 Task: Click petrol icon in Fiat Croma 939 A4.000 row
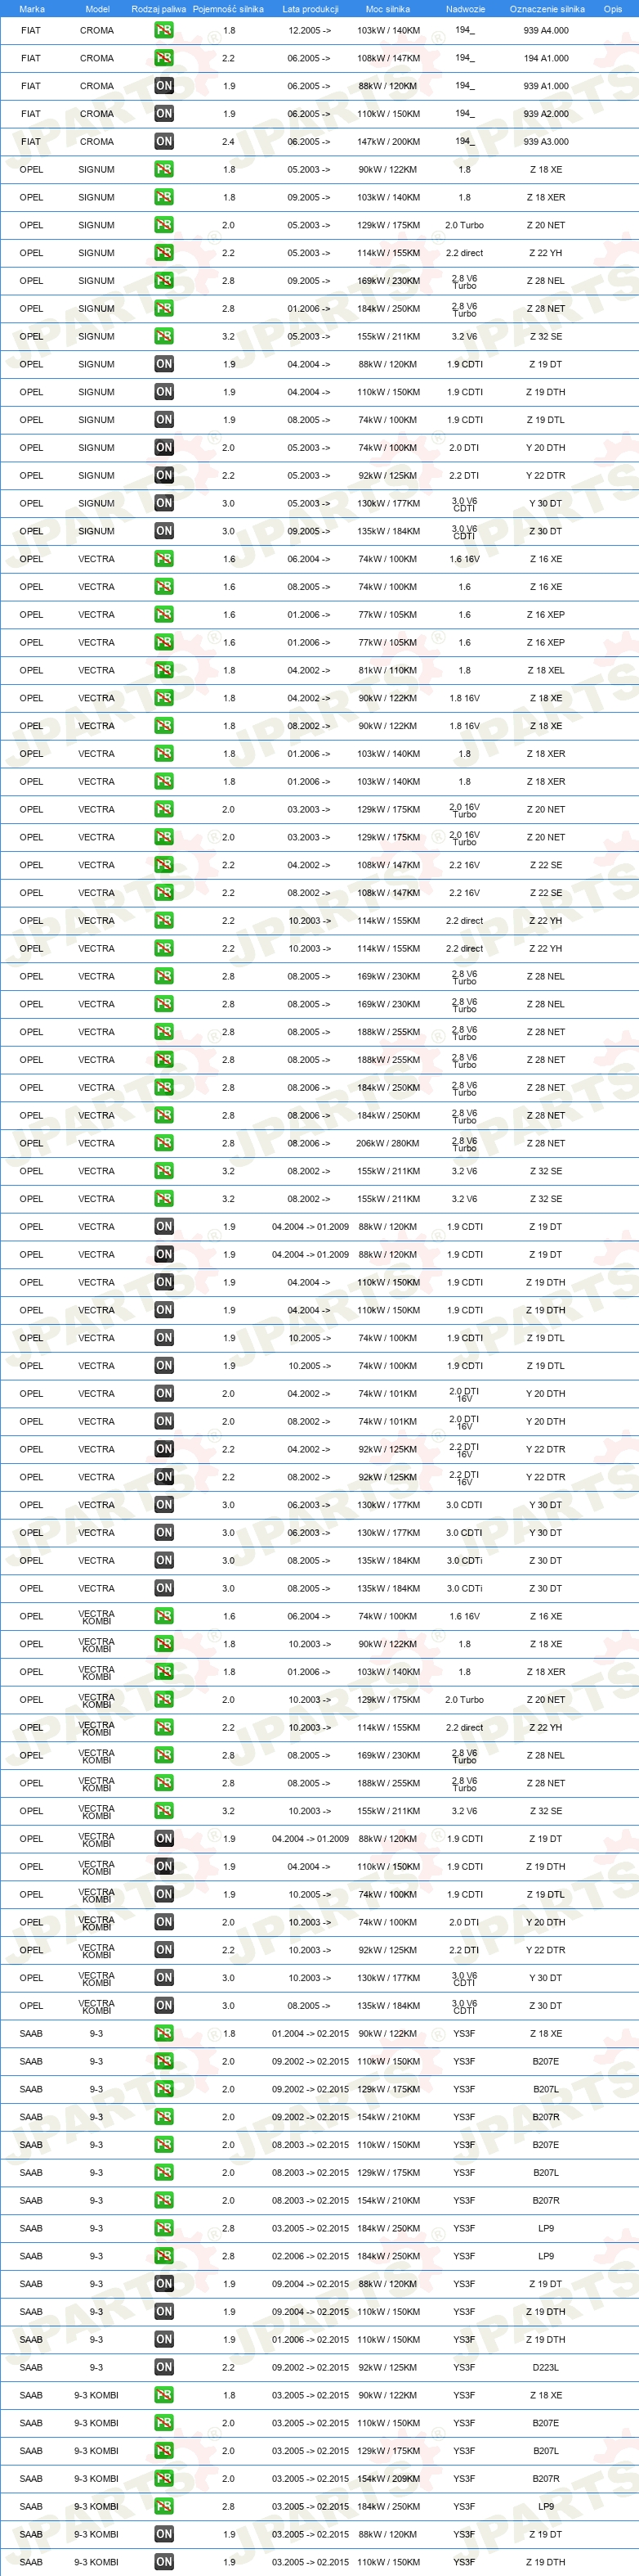[163, 30]
